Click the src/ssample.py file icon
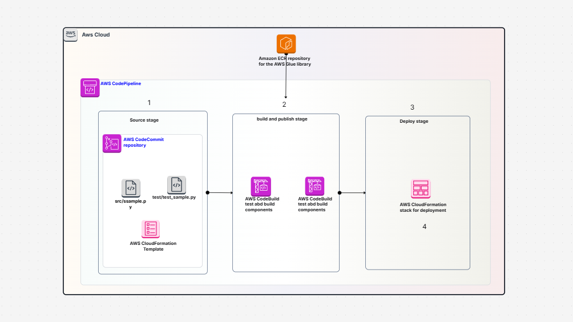 tap(131, 188)
